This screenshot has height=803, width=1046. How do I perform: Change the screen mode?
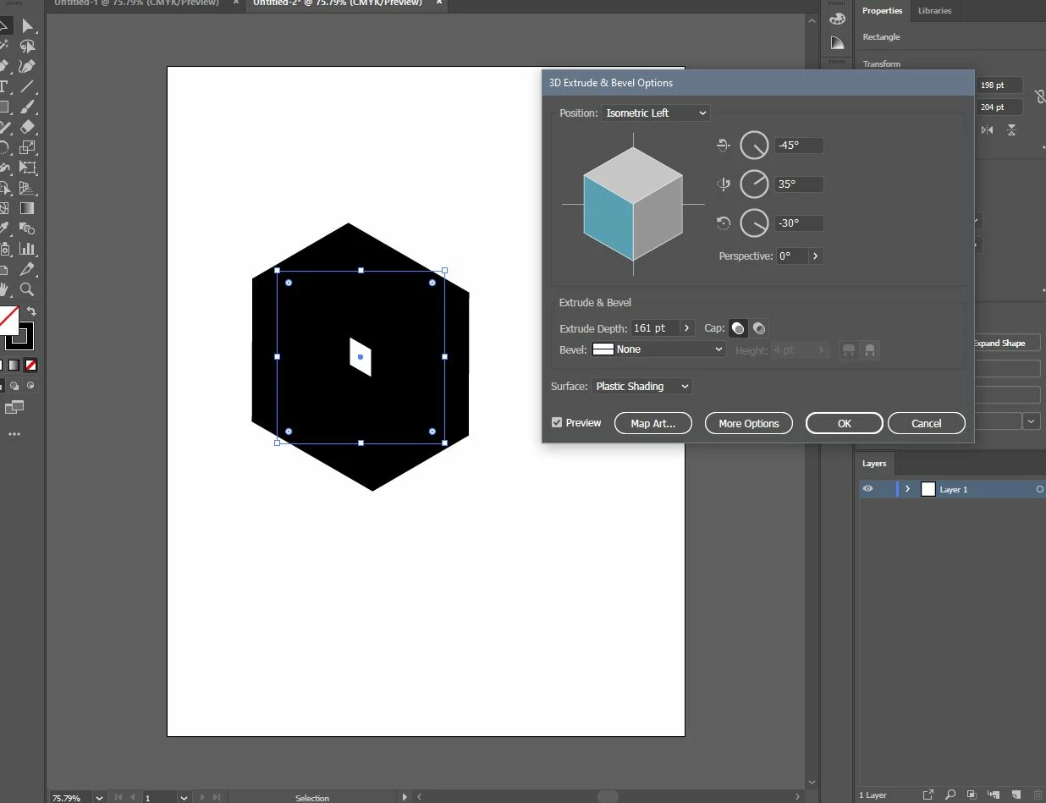[14, 408]
